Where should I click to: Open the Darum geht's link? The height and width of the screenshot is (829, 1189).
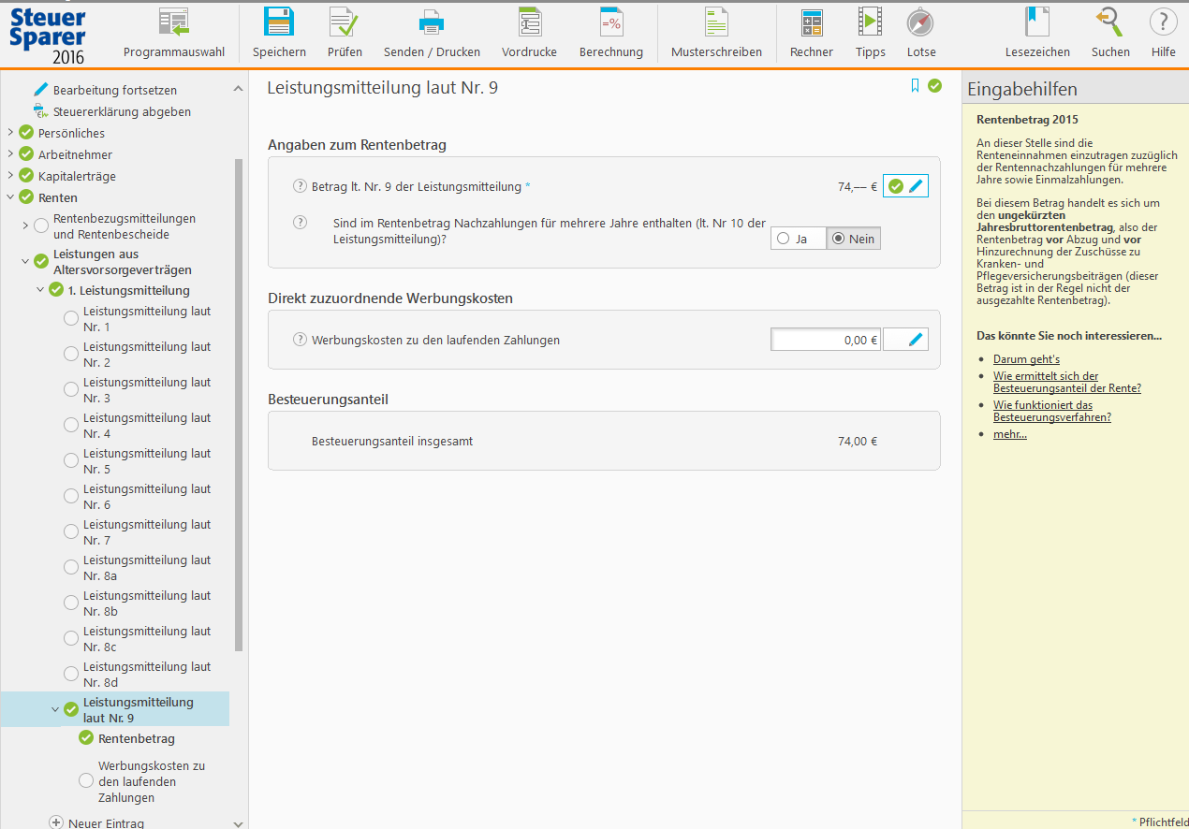(1026, 359)
